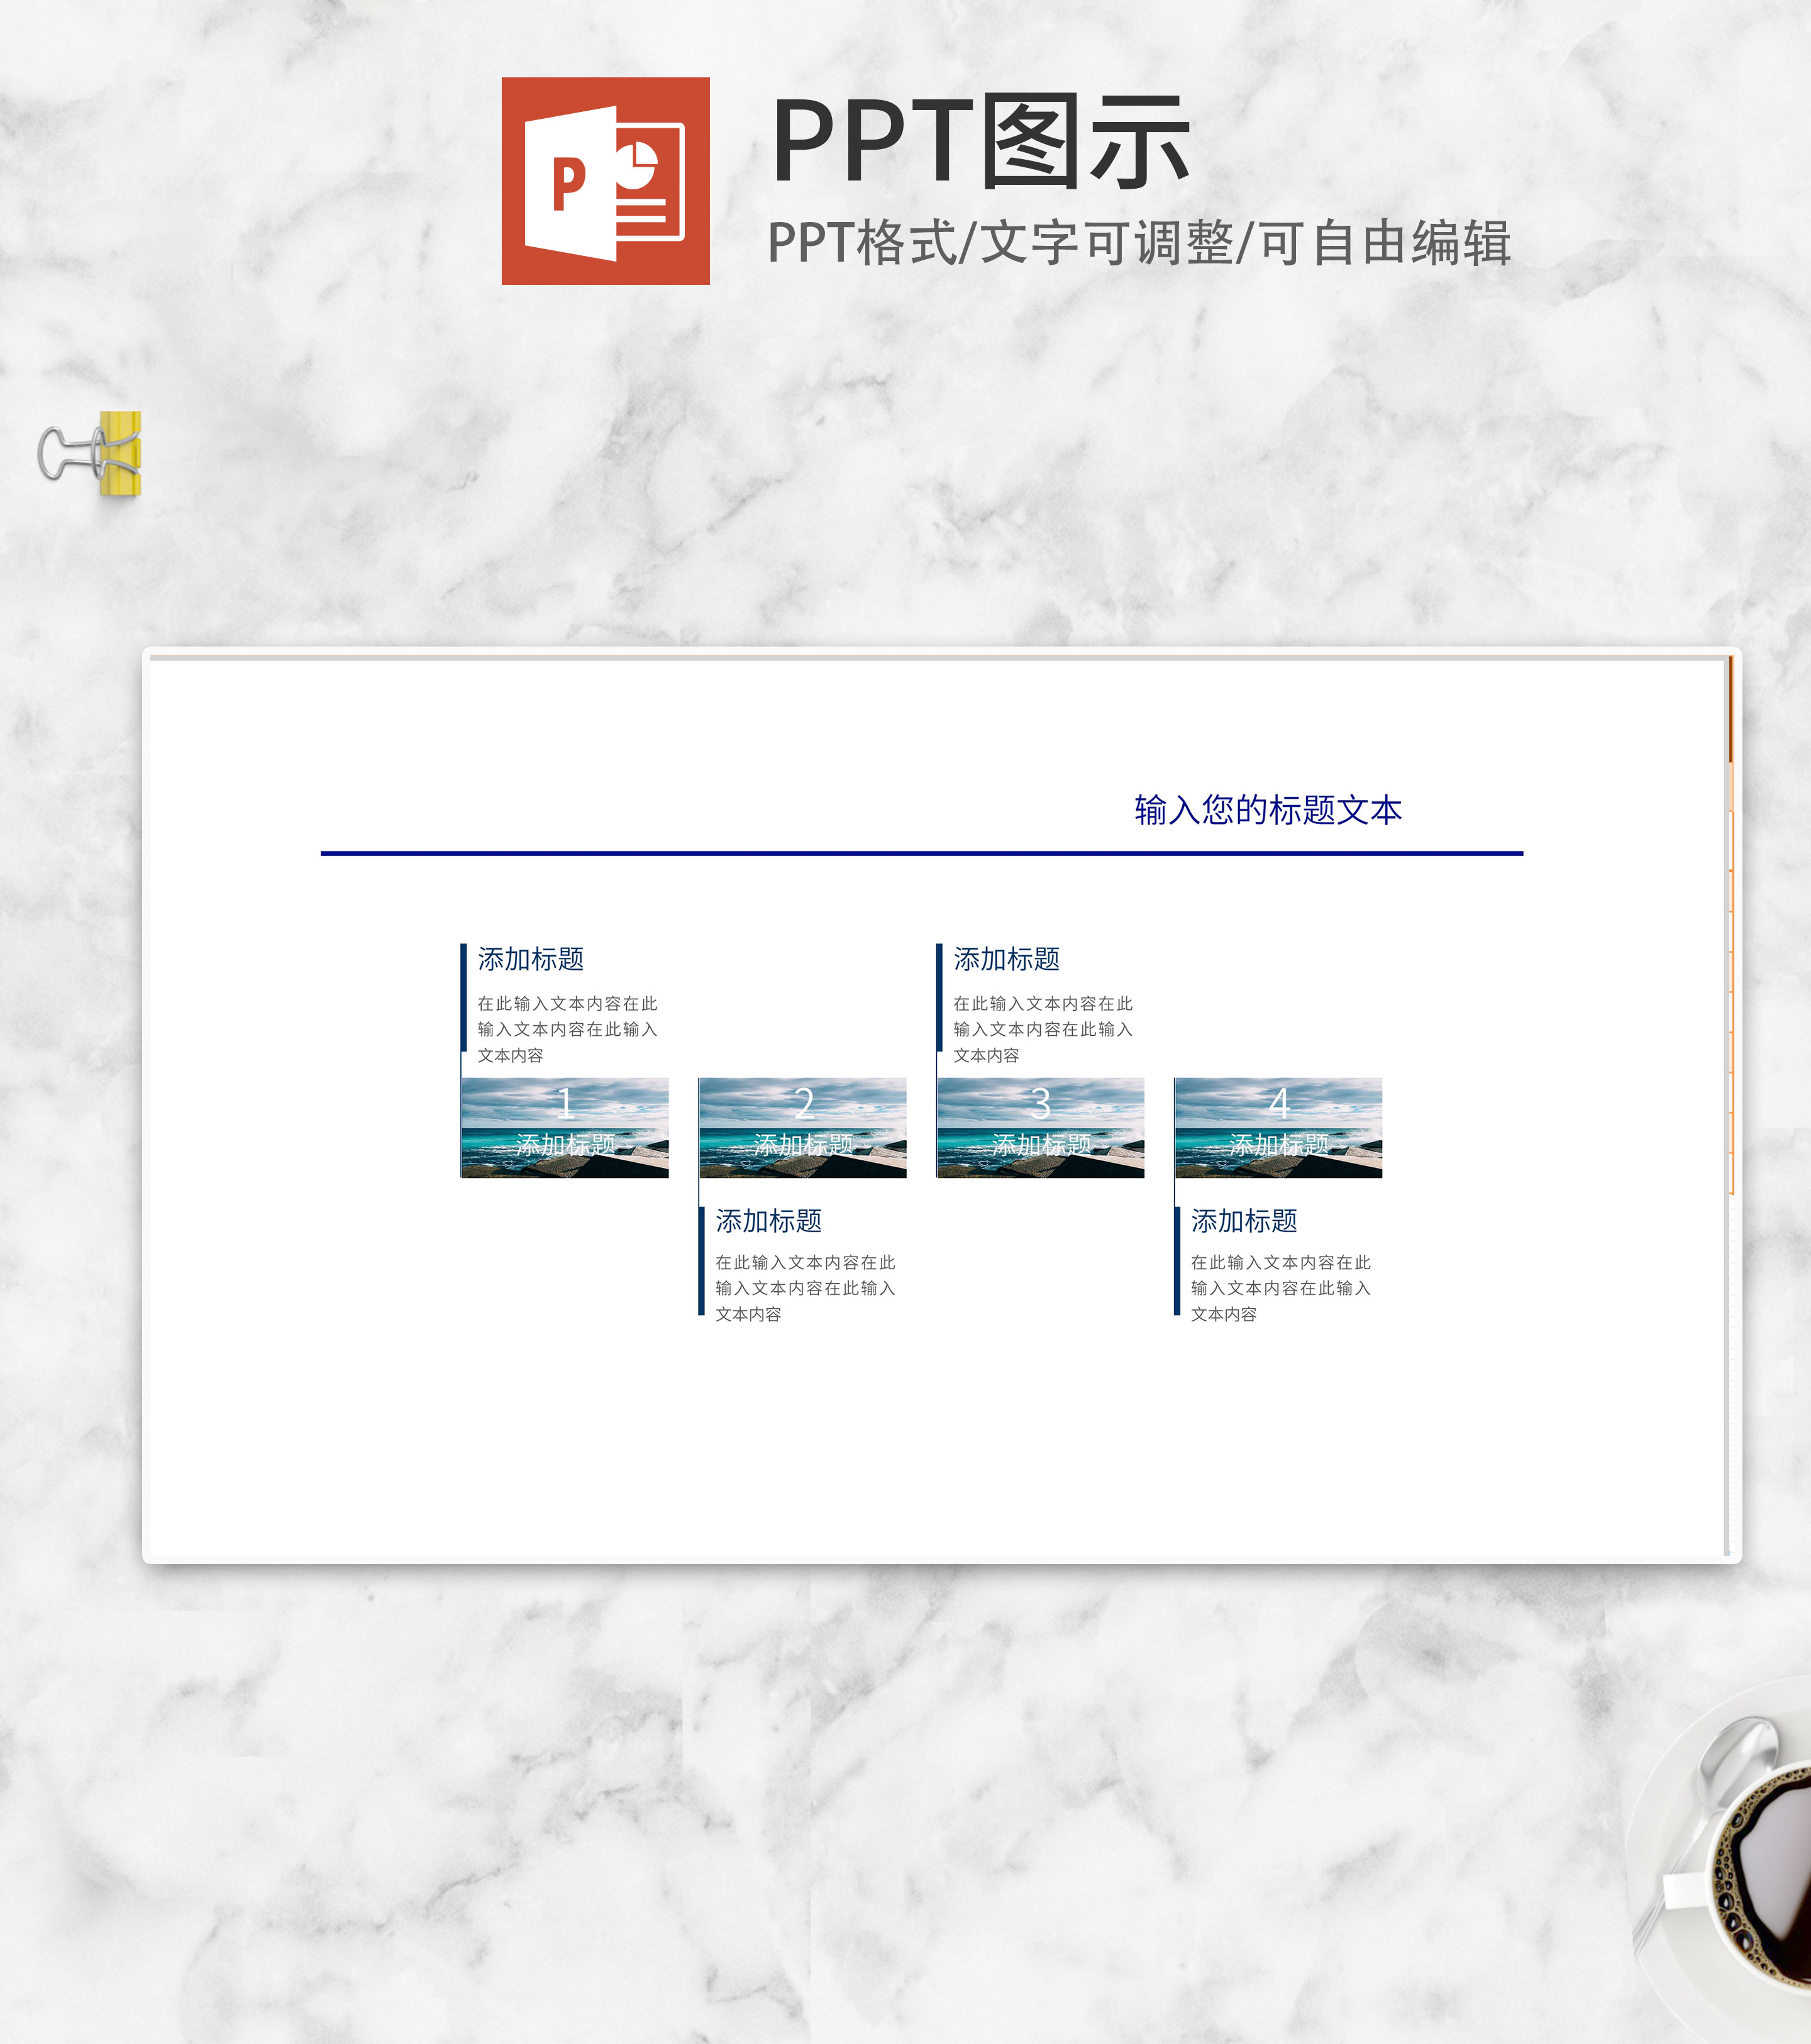Viewport: 1811px width, 2044px height.
Task: Click "添加标题" heading below image 2
Action: coord(768,1220)
